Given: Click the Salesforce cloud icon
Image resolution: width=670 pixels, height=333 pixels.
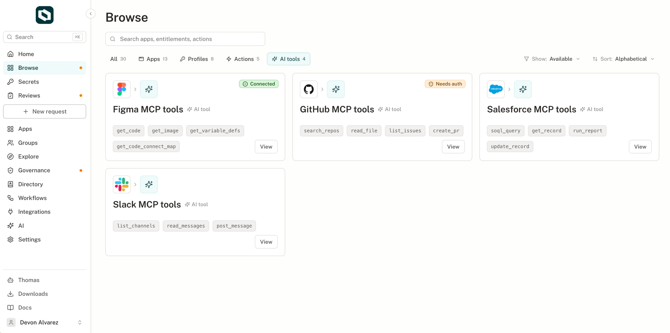Looking at the screenshot, I should click(496, 89).
